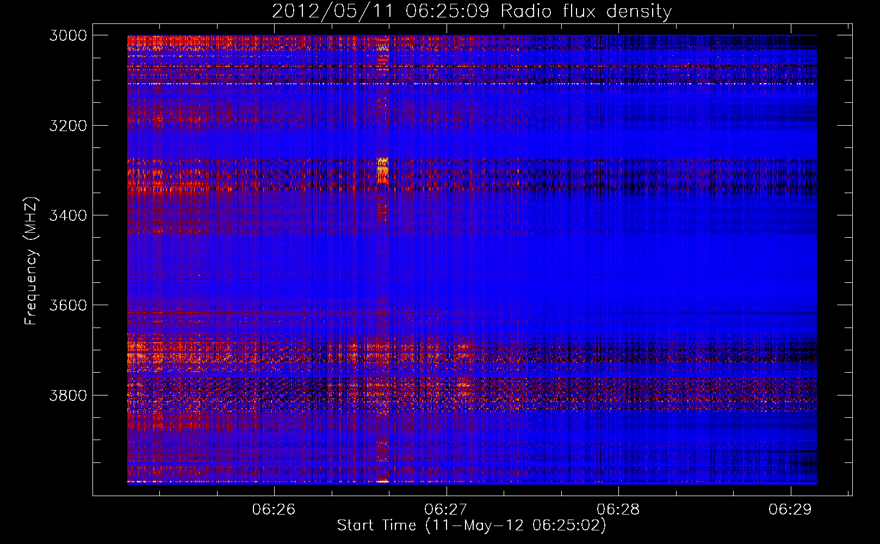
Task: Click the 3800 frequency tick label
Action: [x=68, y=395]
